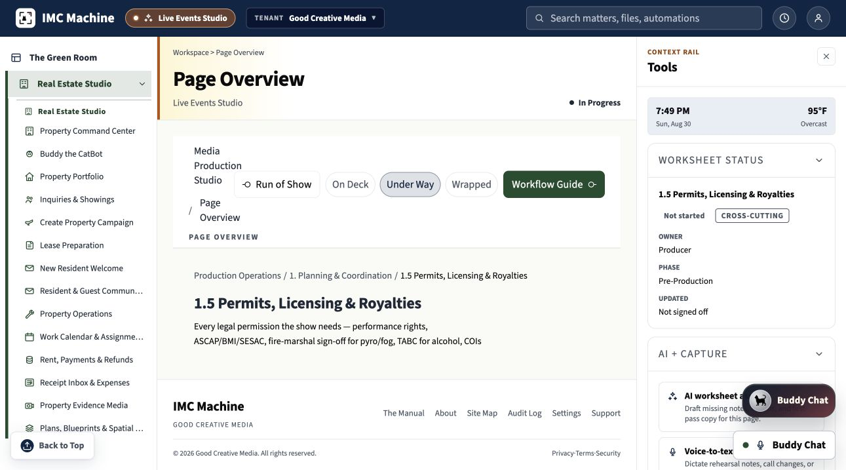Open the recent history clock icon
The height and width of the screenshot is (470, 846).
coord(784,18)
